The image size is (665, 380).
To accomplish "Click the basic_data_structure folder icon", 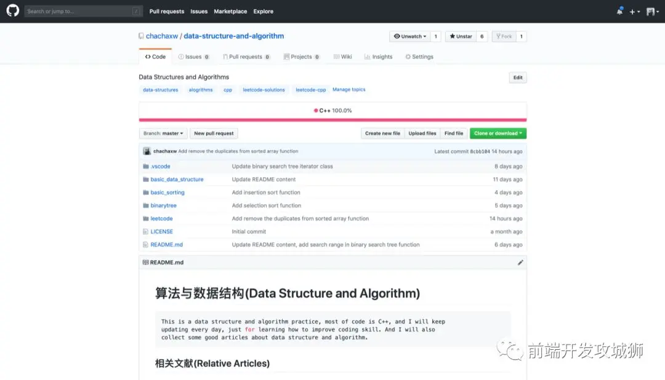I will click(146, 180).
